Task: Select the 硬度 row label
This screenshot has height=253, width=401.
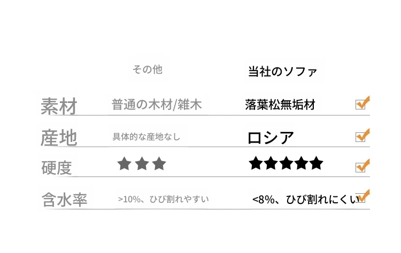Action: click(x=57, y=168)
